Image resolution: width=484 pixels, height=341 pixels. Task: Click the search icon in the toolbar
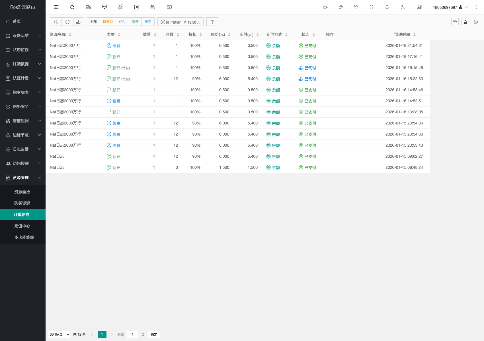click(56, 22)
